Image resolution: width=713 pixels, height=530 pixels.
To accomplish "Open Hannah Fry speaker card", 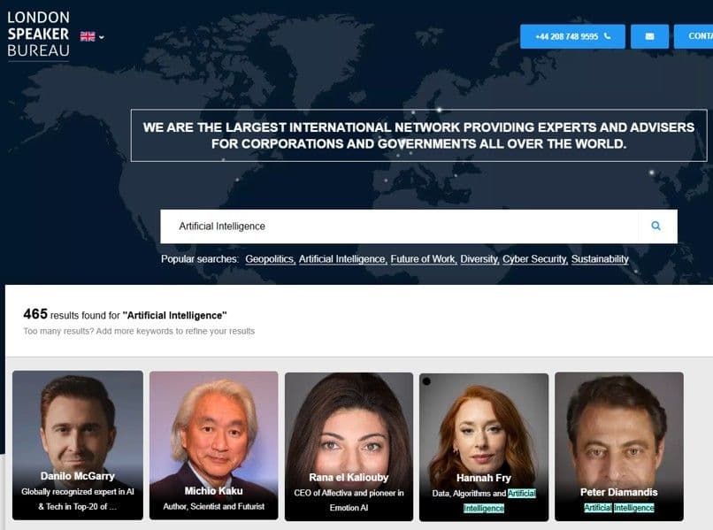I will pos(484,447).
